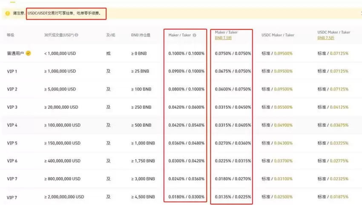
Task: Click the BNB 持仓量 column header
Action: pyautogui.click(x=141, y=35)
